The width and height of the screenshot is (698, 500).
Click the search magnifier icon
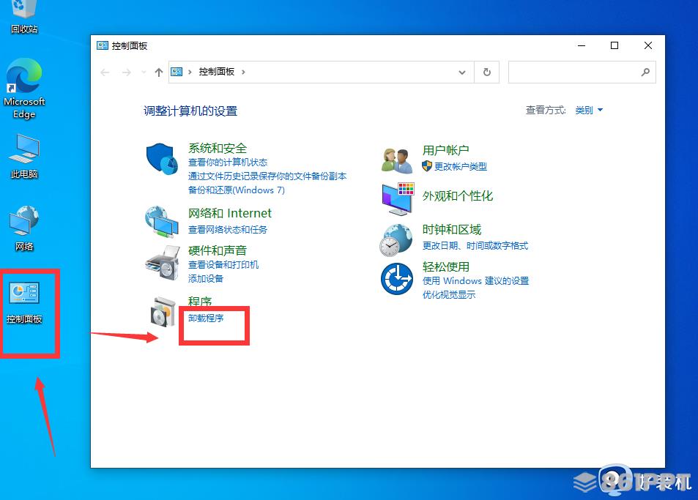coord(645,72)
